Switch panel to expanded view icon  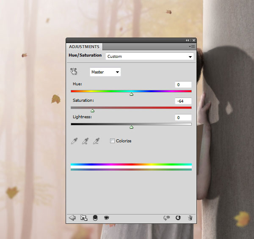click(84, 217)
